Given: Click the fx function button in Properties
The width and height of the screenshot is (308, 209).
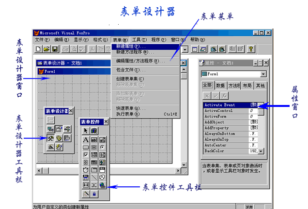Looking at the screenshot, I should point(224,96).
